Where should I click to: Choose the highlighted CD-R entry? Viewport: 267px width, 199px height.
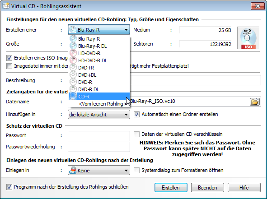(99, 97)
